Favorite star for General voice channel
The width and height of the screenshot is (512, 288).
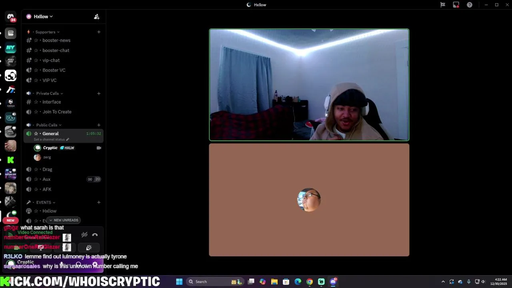(36, 134)
